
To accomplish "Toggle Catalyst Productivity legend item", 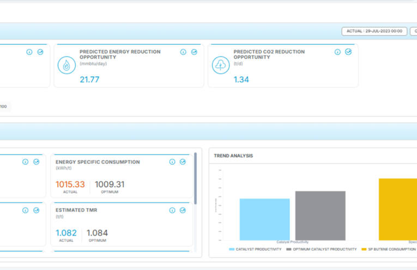I will (255, 249).
